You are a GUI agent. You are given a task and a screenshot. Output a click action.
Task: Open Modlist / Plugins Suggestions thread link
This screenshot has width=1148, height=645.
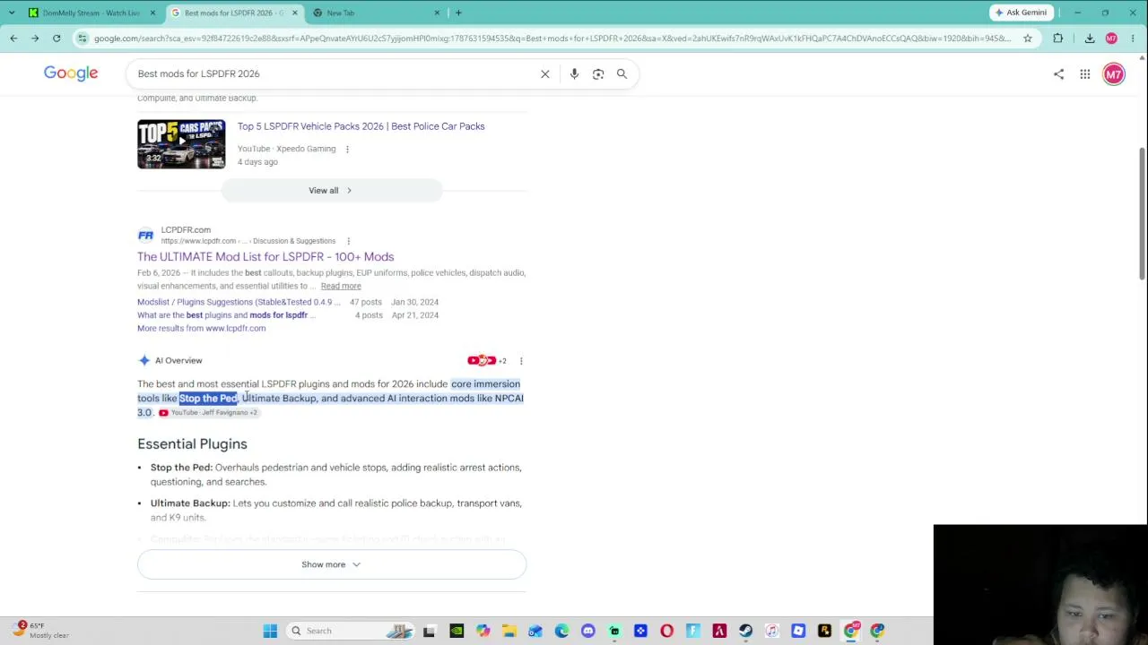tap(239, 302)
